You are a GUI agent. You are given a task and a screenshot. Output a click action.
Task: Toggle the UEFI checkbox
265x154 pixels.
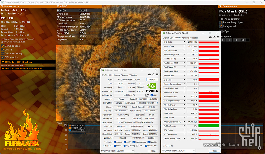pos(152,95)
